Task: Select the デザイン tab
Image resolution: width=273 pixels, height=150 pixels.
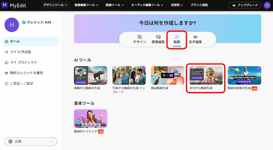Action: click(x=140, y=39)
